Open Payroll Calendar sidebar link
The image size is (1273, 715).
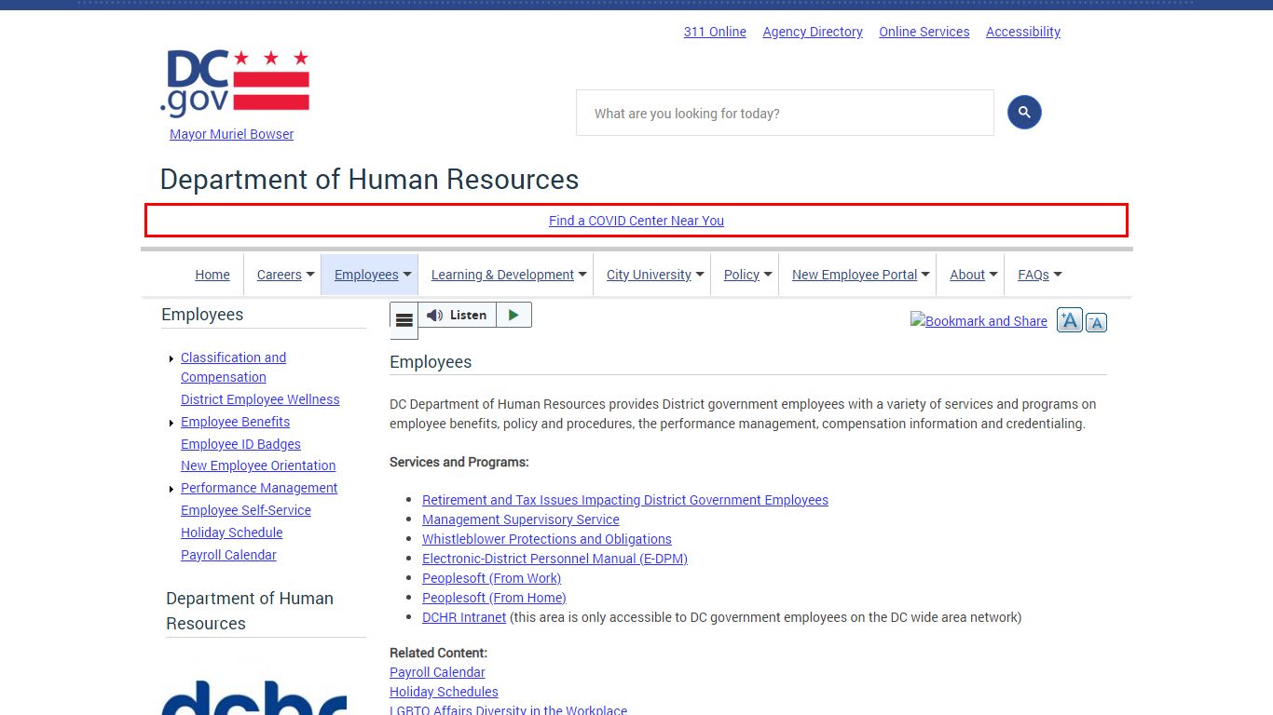pos(228,555)
